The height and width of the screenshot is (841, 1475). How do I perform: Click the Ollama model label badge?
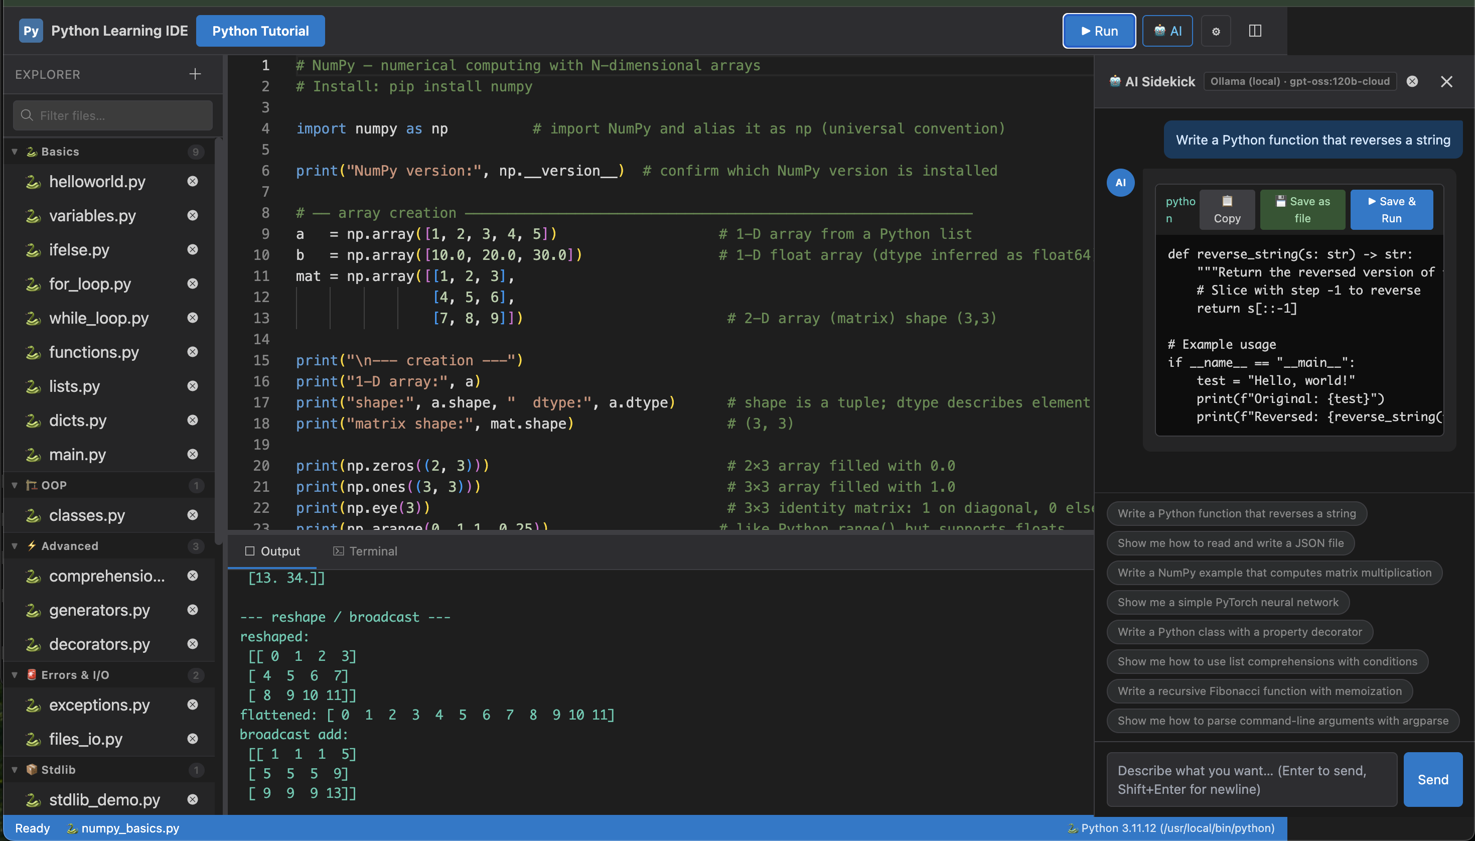point(1299,81)
